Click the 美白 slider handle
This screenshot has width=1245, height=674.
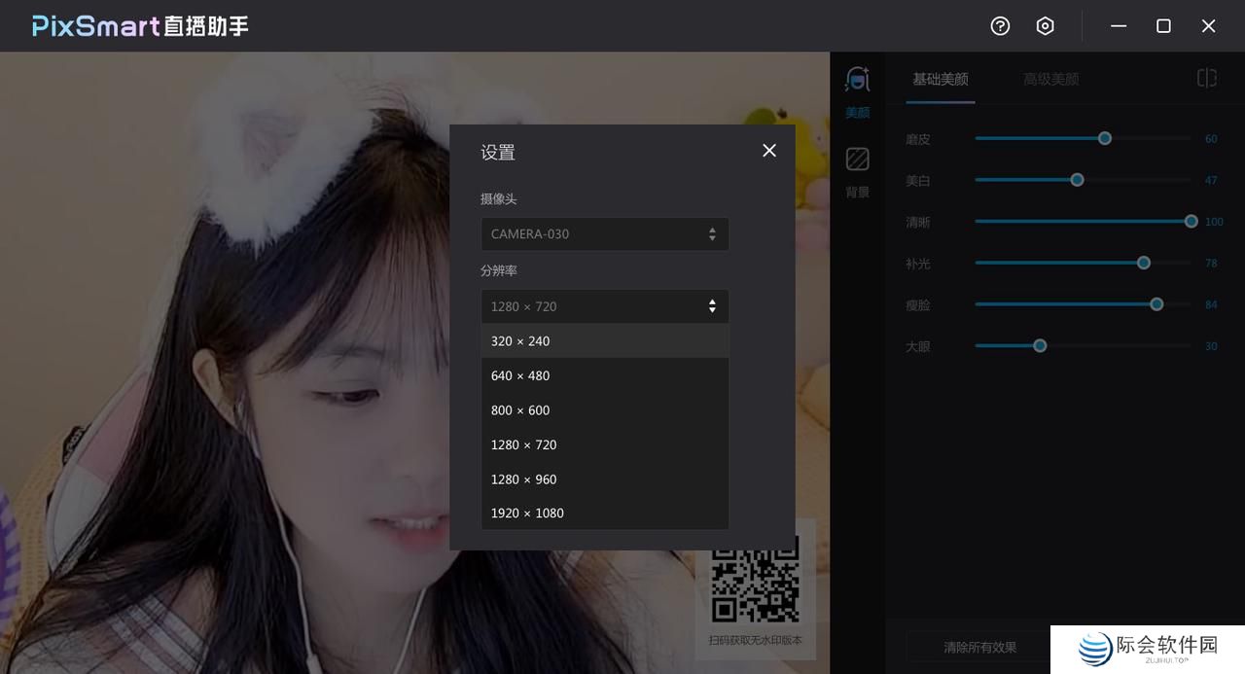(x=1076, y=180)
